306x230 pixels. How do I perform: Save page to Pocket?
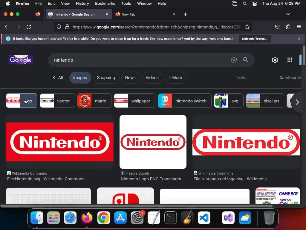click(277, 27)
